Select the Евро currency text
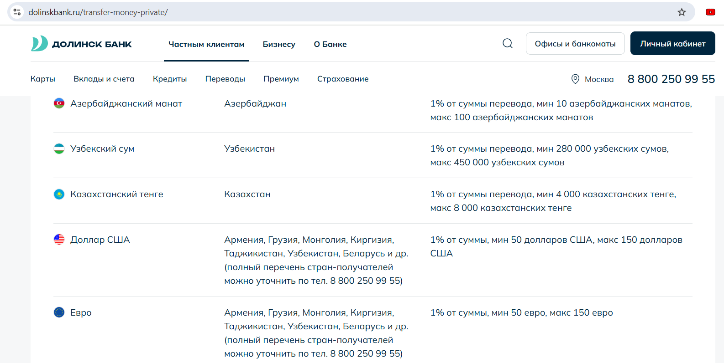 (81, 312)
